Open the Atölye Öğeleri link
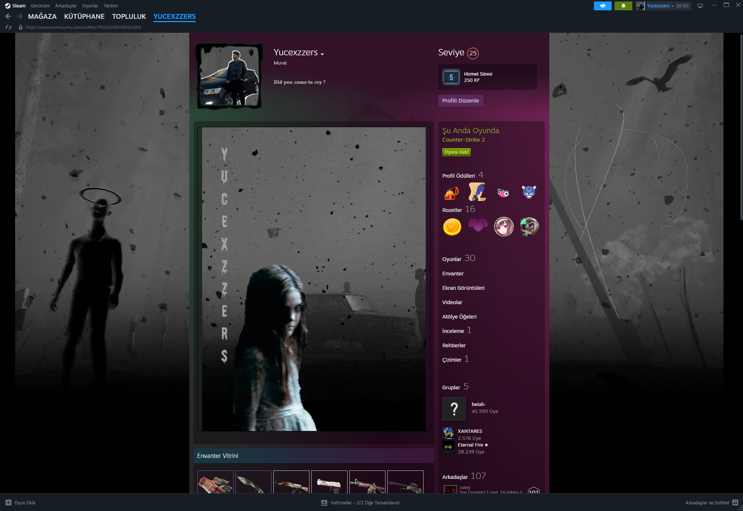743x511 pixels. point(459,317)
